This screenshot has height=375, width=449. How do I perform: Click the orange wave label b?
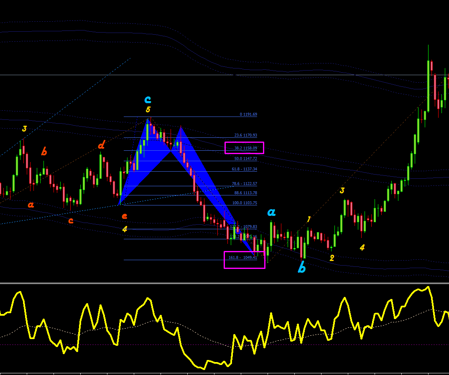click(x=44, y=151)
